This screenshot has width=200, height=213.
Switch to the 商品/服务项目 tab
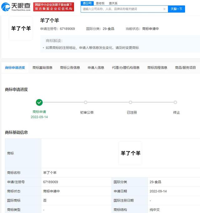click(185, 68)
